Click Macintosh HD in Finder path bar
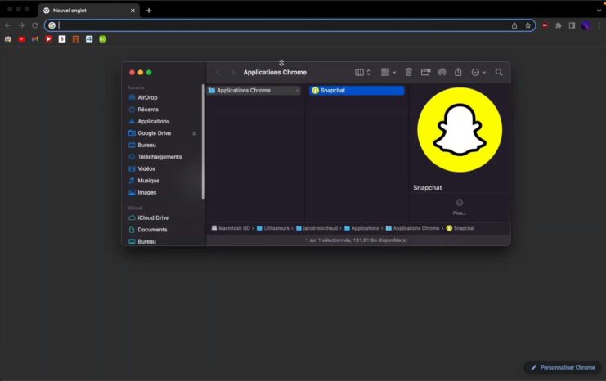Image resolution: width=606 pixels, height=381 pixels. pyautogui.click(x=231, y=228)
